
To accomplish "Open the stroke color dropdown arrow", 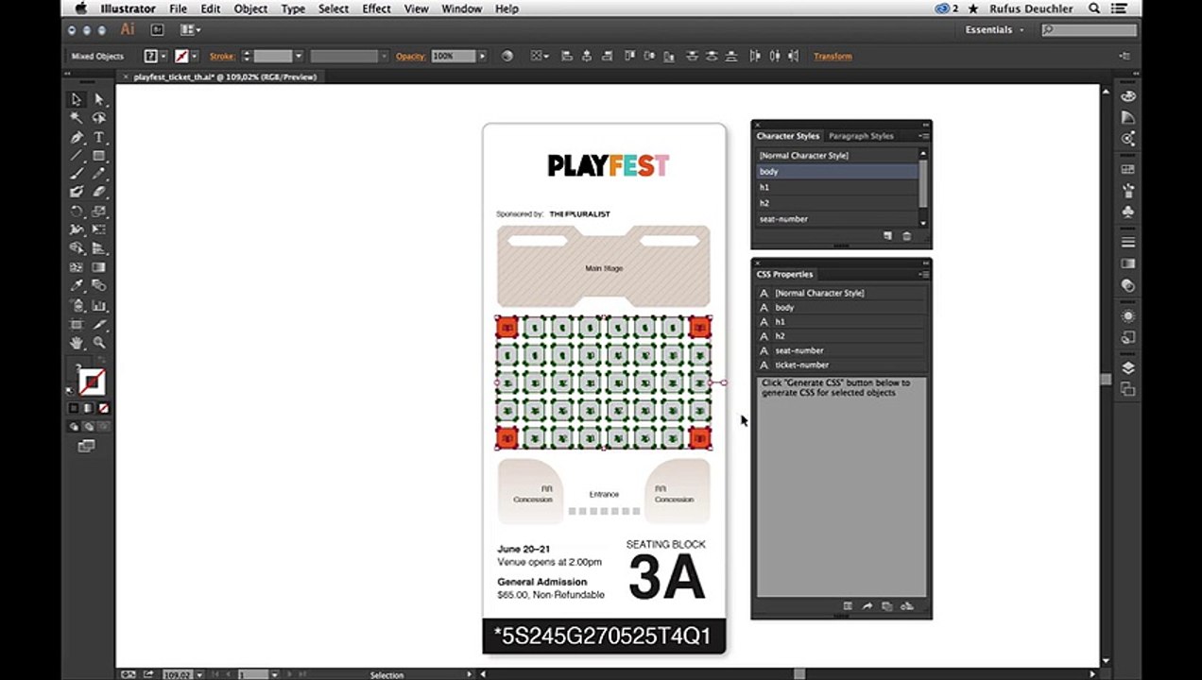I will click(194, 57).
